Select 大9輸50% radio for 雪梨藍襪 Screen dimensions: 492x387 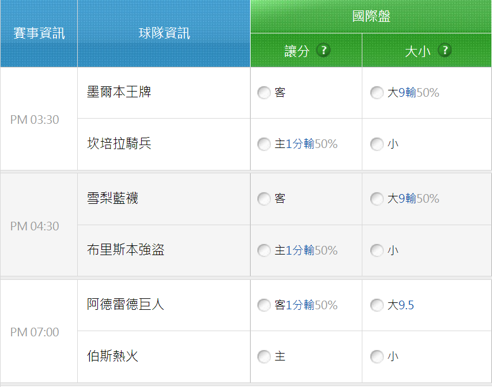[x=377, y=199]
